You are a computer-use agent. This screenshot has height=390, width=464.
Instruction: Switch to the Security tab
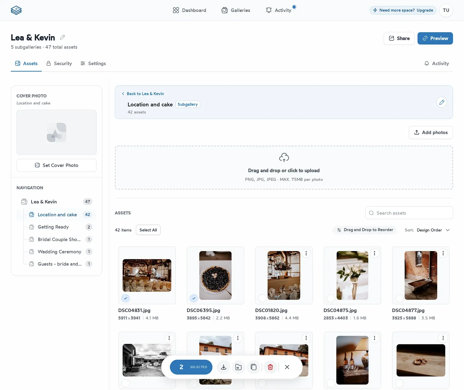tap(59, 63)
